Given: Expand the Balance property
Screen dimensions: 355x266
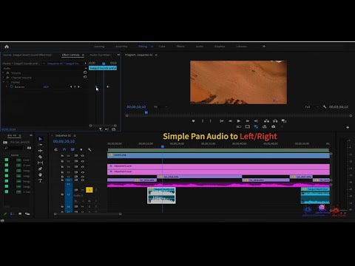Looking at the screenshot, I should click(x=7, y=86).
